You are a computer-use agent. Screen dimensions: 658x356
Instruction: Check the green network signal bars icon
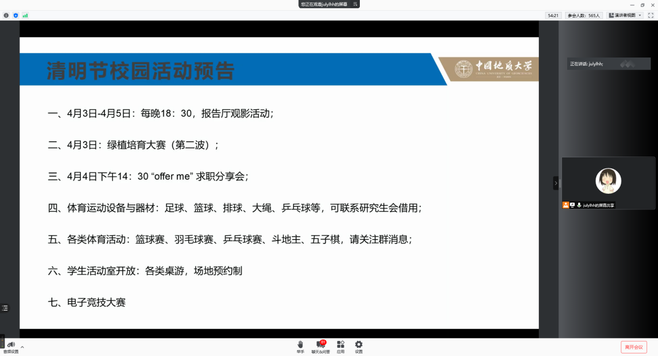[x=25, y=16]
